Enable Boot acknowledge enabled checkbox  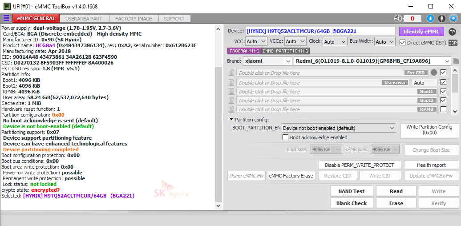(285, 137)
